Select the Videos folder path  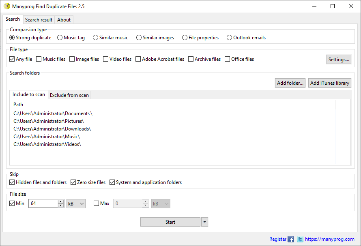click(47, 144)
